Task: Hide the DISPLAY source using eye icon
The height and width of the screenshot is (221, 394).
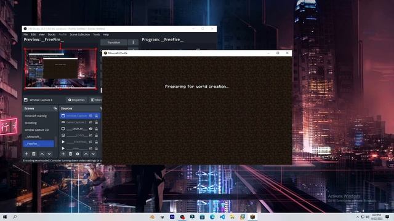Action: (x=90, y=129)
